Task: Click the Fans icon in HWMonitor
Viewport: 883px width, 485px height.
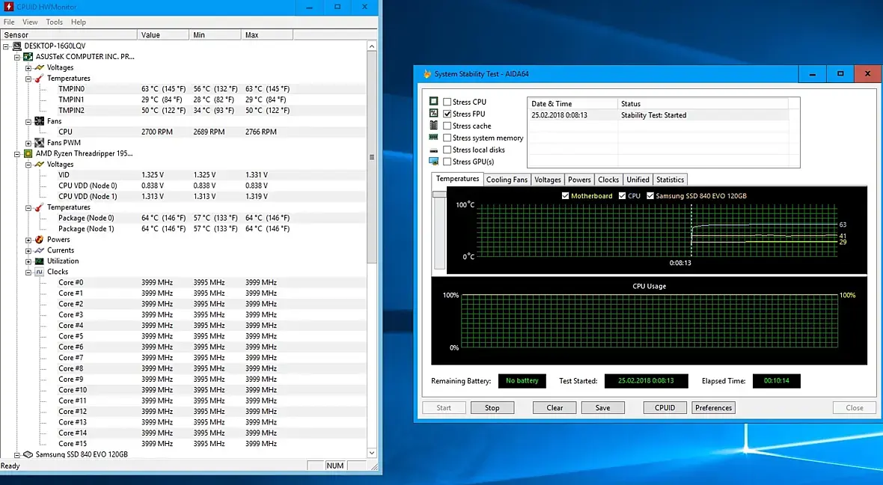Action: pyautogui.click(x=40, y=121)
